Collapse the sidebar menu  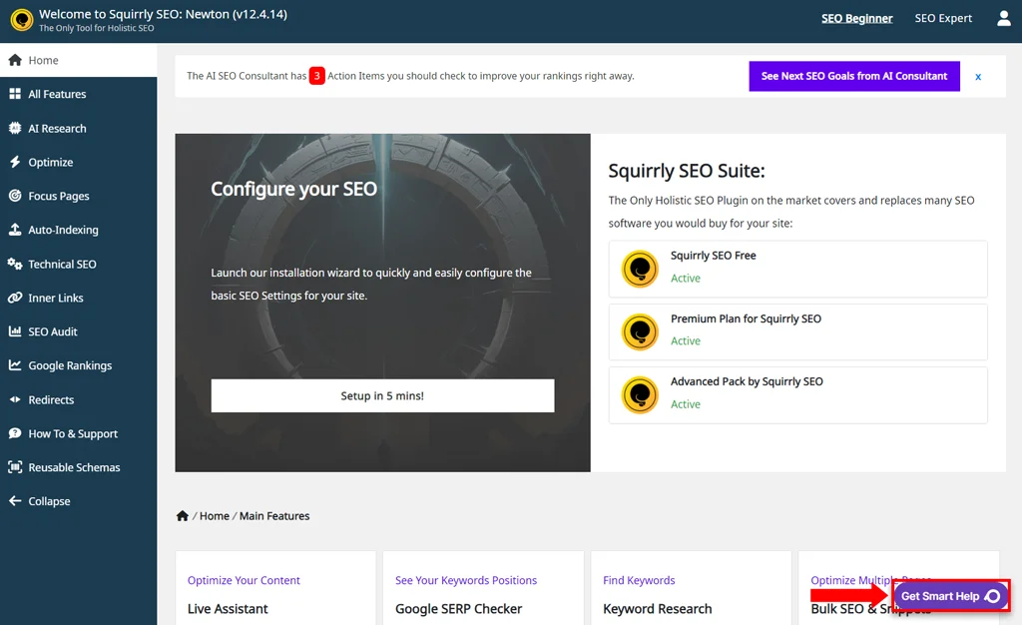(x=49, y=501)
